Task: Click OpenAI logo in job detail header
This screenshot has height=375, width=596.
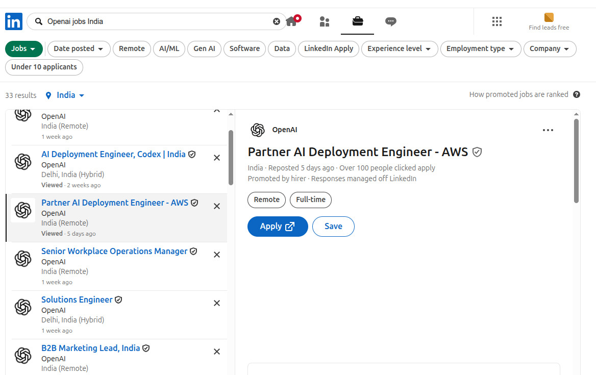Action: pyautogui.click(x=258, y=130)
